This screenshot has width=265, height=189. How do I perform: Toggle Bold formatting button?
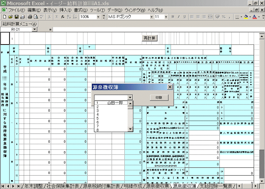[x=173, y=17]
